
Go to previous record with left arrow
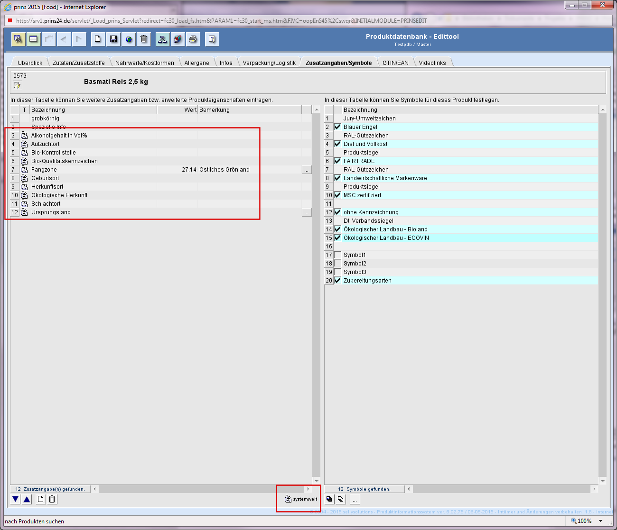pos(64,39)
